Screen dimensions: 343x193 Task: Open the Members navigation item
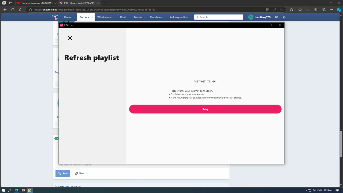tap(156, 17)
